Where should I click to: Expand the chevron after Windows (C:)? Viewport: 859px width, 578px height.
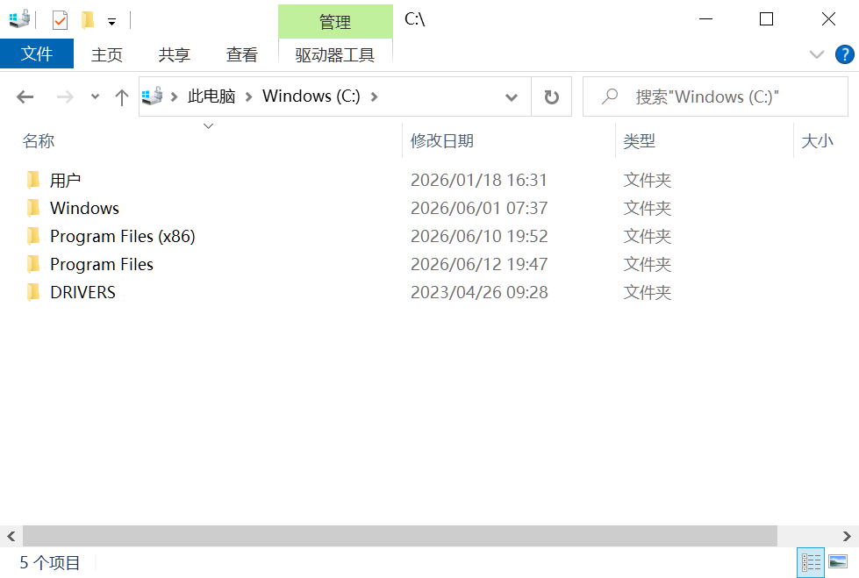pos(374,97)
